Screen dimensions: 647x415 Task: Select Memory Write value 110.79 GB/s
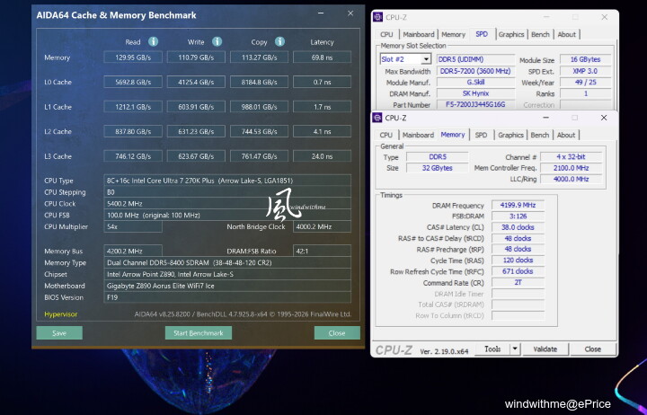coord(196,57)
